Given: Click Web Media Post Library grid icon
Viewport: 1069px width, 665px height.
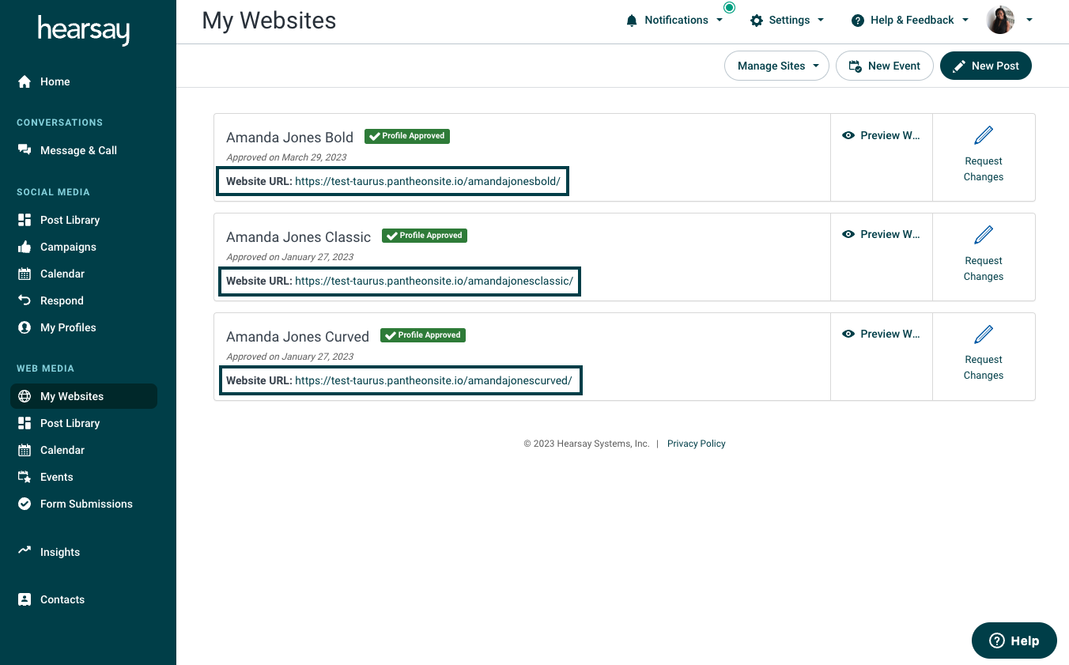Looking at the screenshot, I should pos(25,423).
